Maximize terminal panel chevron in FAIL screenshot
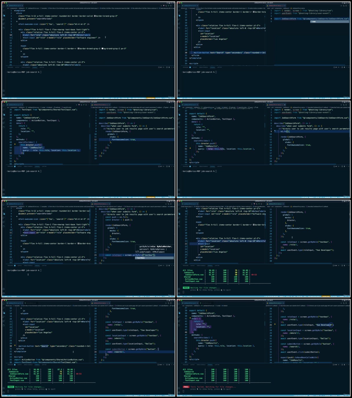 (347, 365)
